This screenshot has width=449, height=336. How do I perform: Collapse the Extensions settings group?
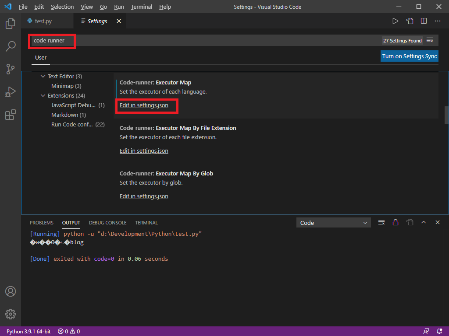[x=43, y=95]
